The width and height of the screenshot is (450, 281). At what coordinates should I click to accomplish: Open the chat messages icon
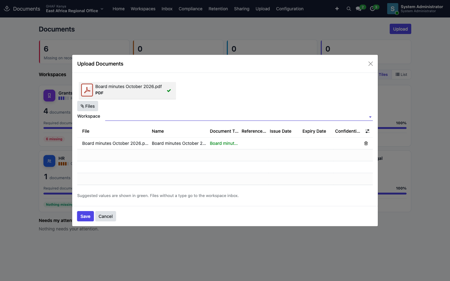tap(358, 9)
